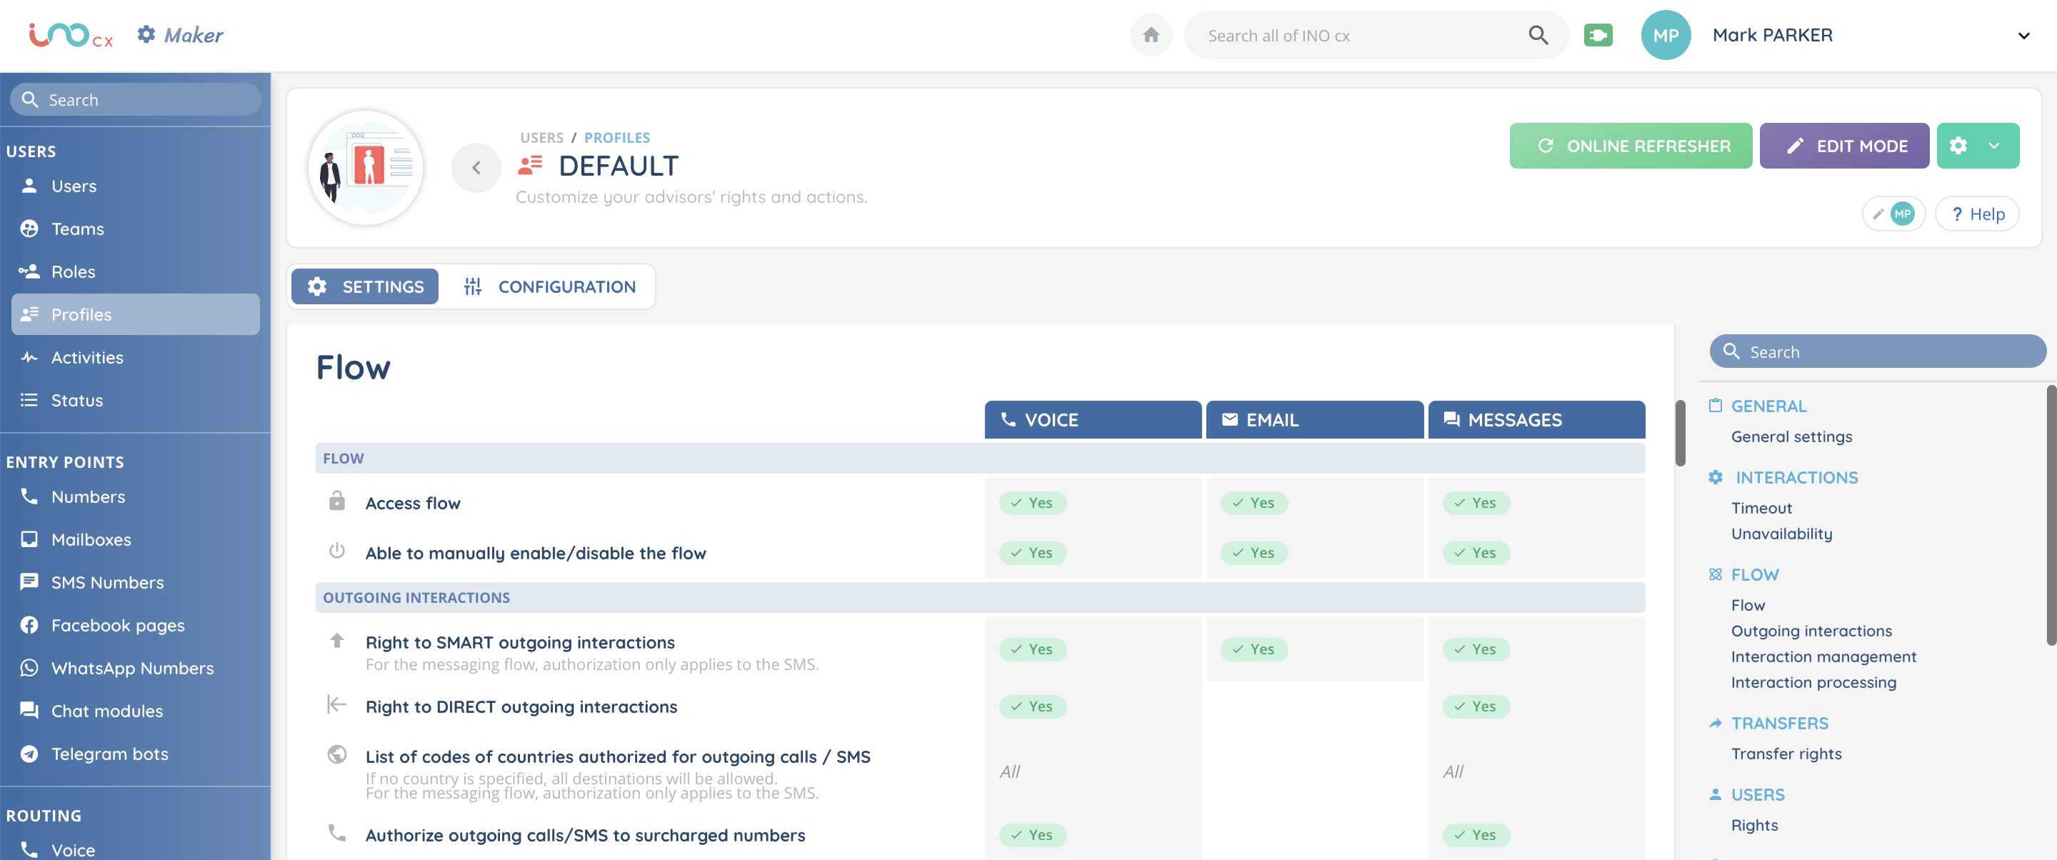
Task: Switch to the CONFIGURATION tab
Action: pyautogui.click(x=549, y=286)
